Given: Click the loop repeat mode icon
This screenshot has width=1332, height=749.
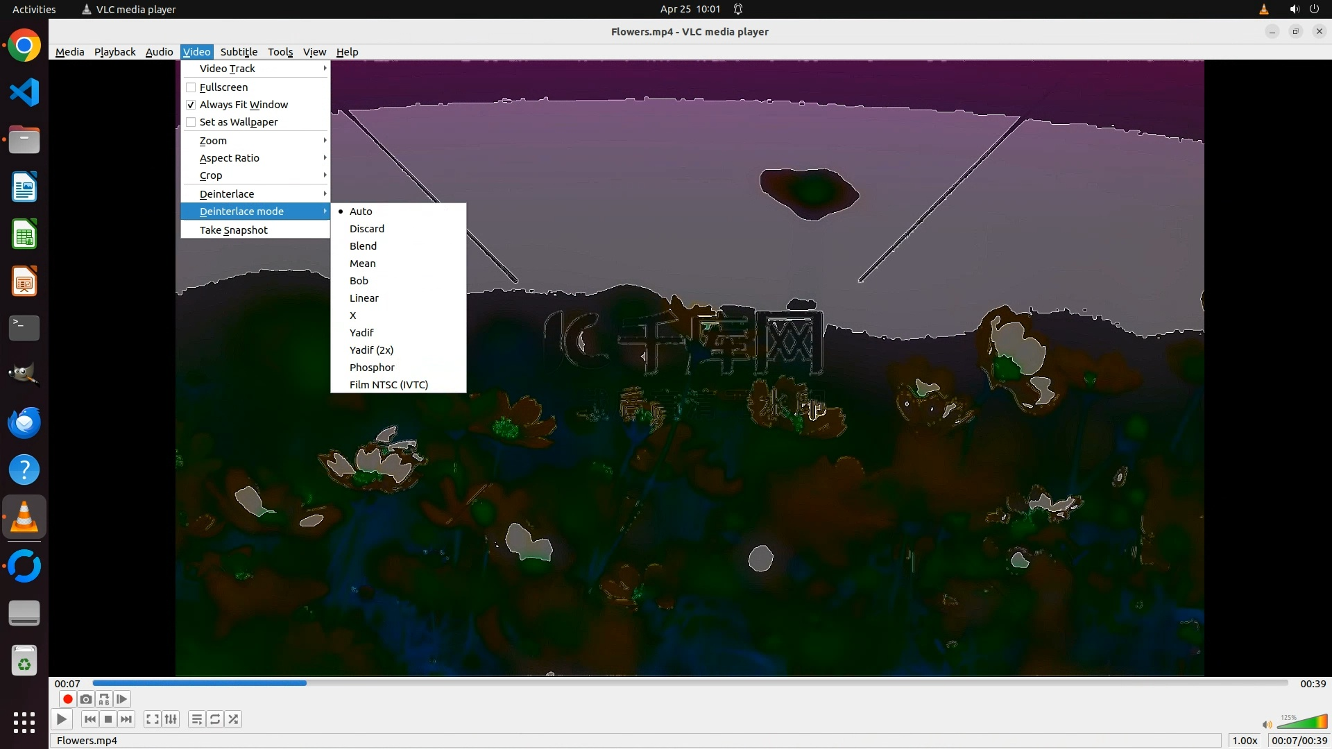Looking at the screenshot, I should (215, 719).
